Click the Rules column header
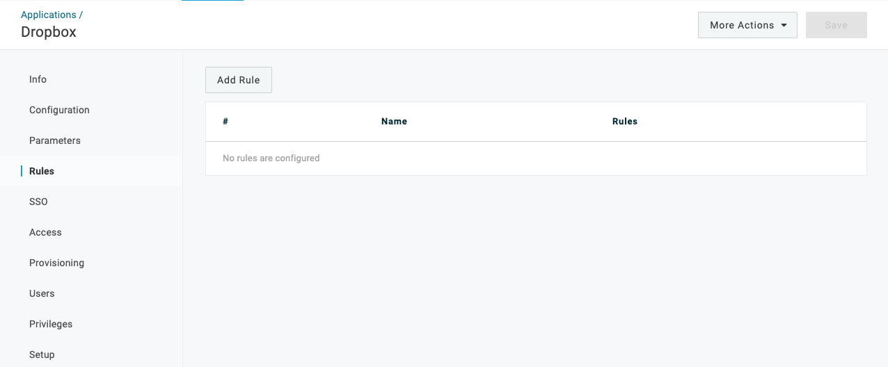Image resolution: width=888 pixels, height=367 pixels. 625,122
